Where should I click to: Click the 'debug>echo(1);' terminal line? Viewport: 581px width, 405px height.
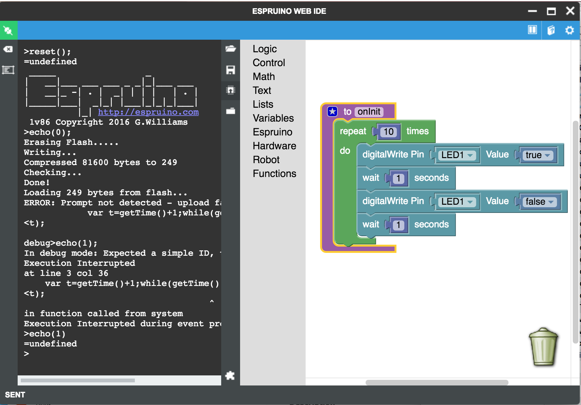[x=61, y=243]
